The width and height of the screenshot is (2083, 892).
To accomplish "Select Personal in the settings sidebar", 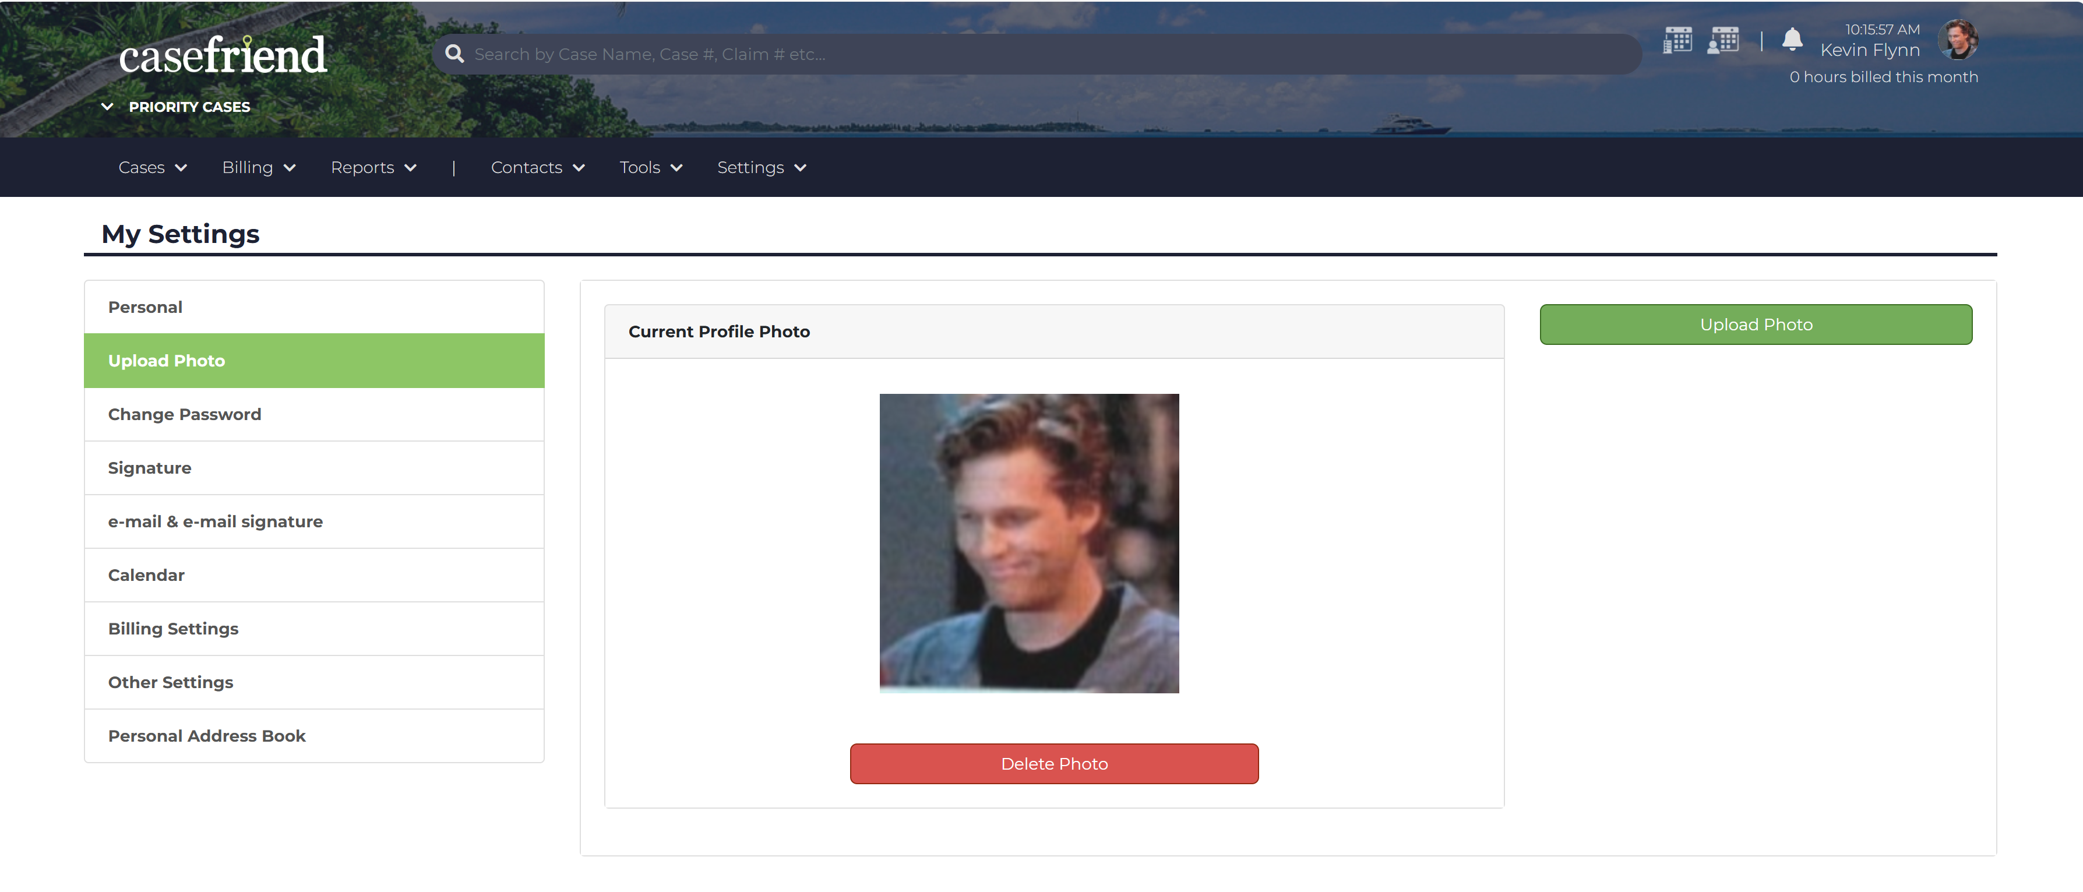I will coord(313,307).
